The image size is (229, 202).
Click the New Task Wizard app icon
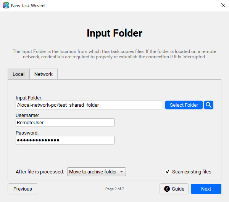(6, 6)
